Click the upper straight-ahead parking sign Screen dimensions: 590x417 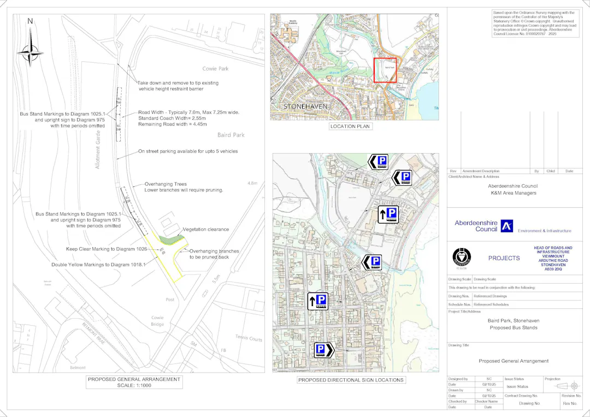(x=388, y=214)
